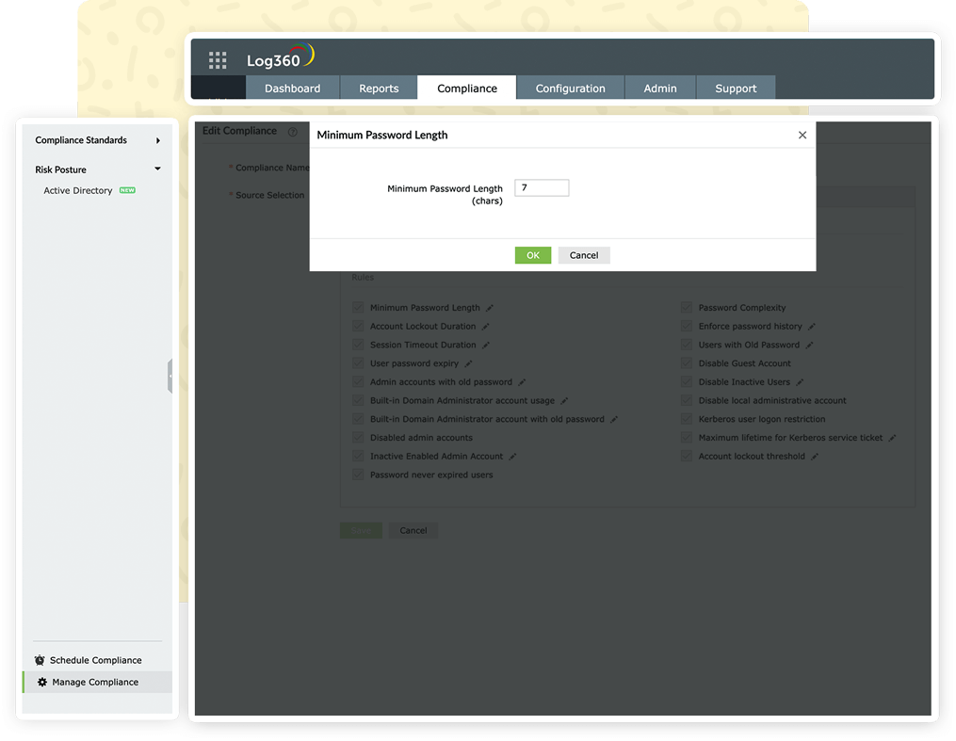This screenshot has height=741, width=956.
Task: Edit Built-in Domain Administrator account usage pencil
Action: point(564,401)
